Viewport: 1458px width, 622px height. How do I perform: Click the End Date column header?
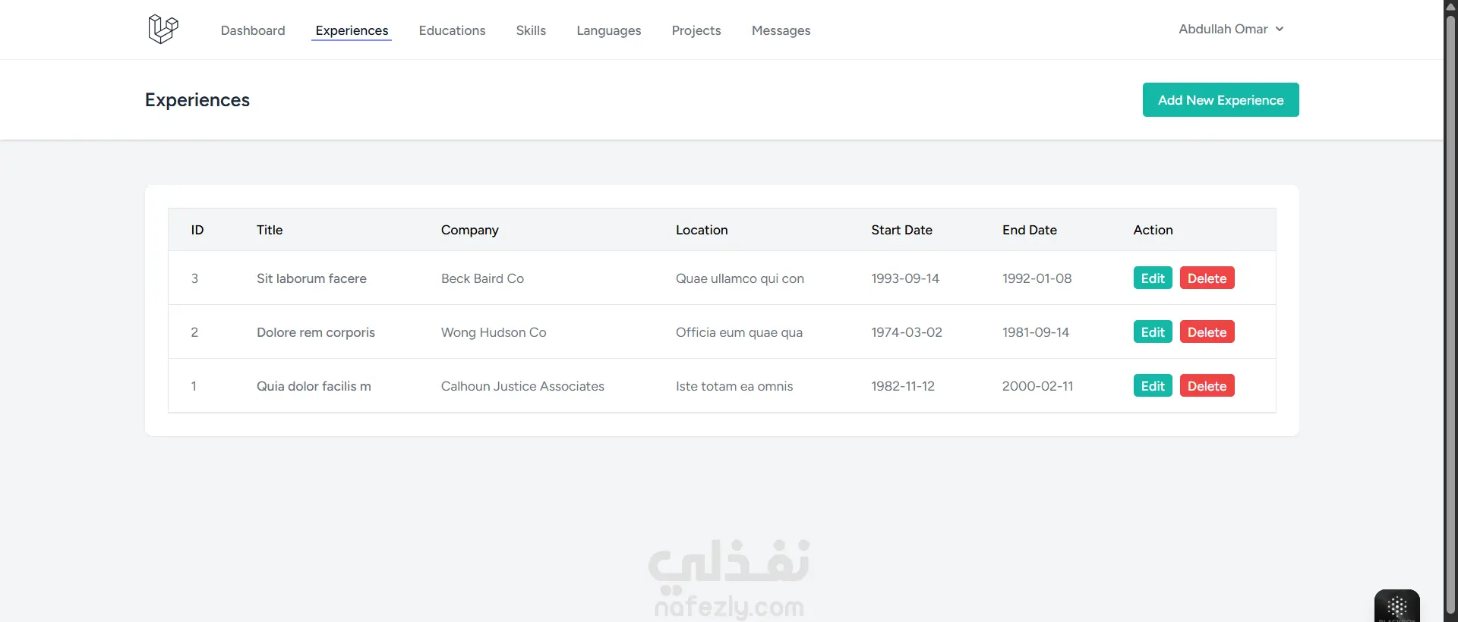coord(1029,230)
